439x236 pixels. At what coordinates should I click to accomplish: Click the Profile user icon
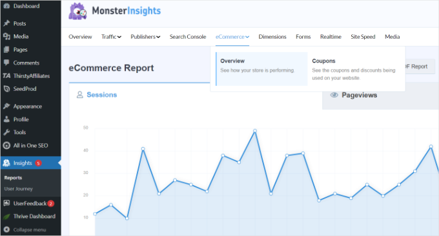6,119
